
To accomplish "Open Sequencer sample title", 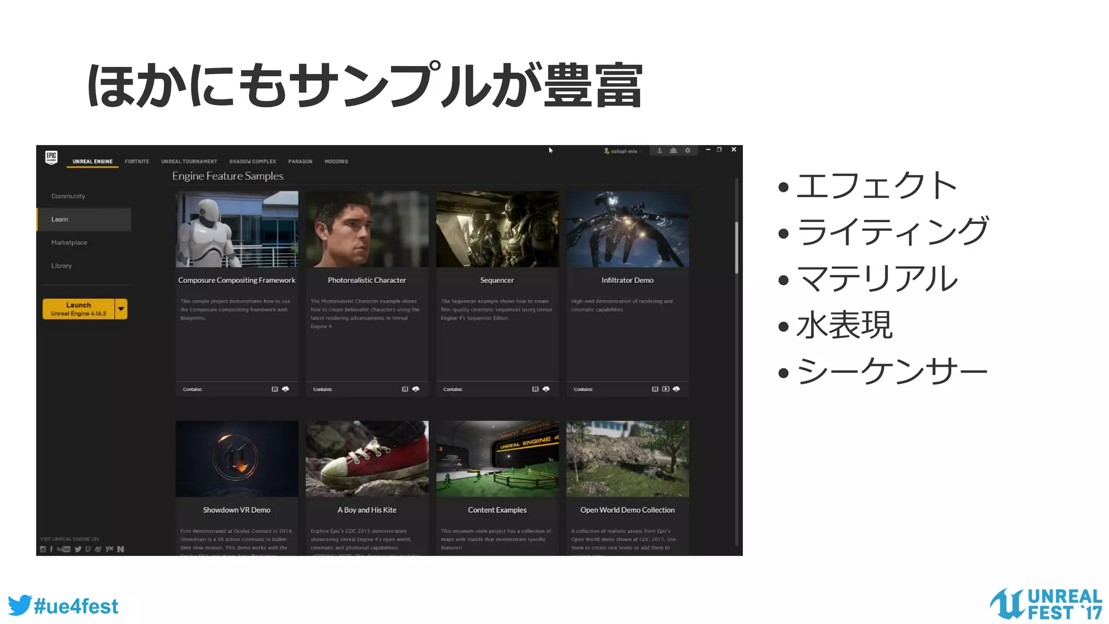I will point(497,280).
